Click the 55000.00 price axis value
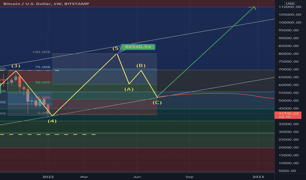 tap(289, 93)
